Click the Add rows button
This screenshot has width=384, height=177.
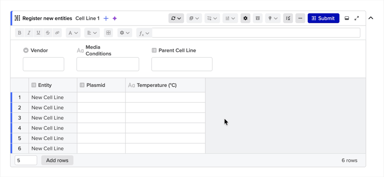pyautogui.click(x=57, y=160)
